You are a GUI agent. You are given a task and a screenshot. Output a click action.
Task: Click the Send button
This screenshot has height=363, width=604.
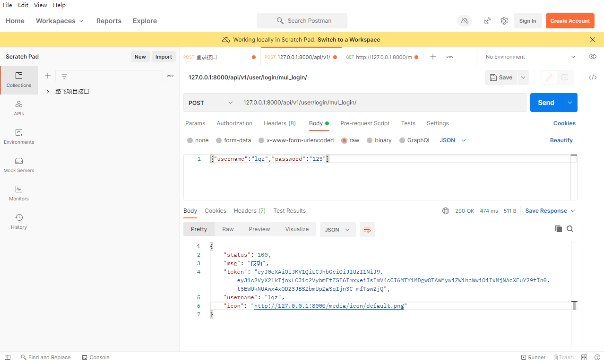[546, 103]
